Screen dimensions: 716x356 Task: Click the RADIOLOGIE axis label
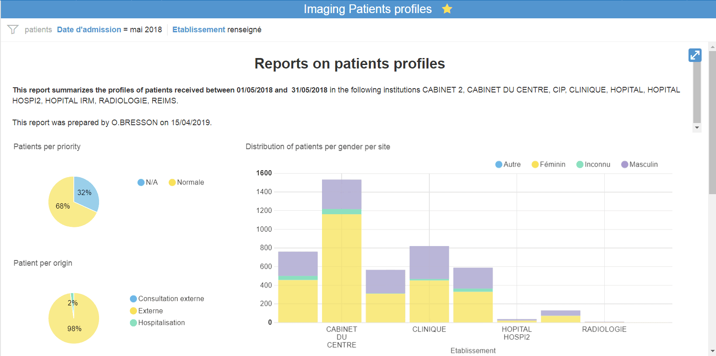pos(604,329)
